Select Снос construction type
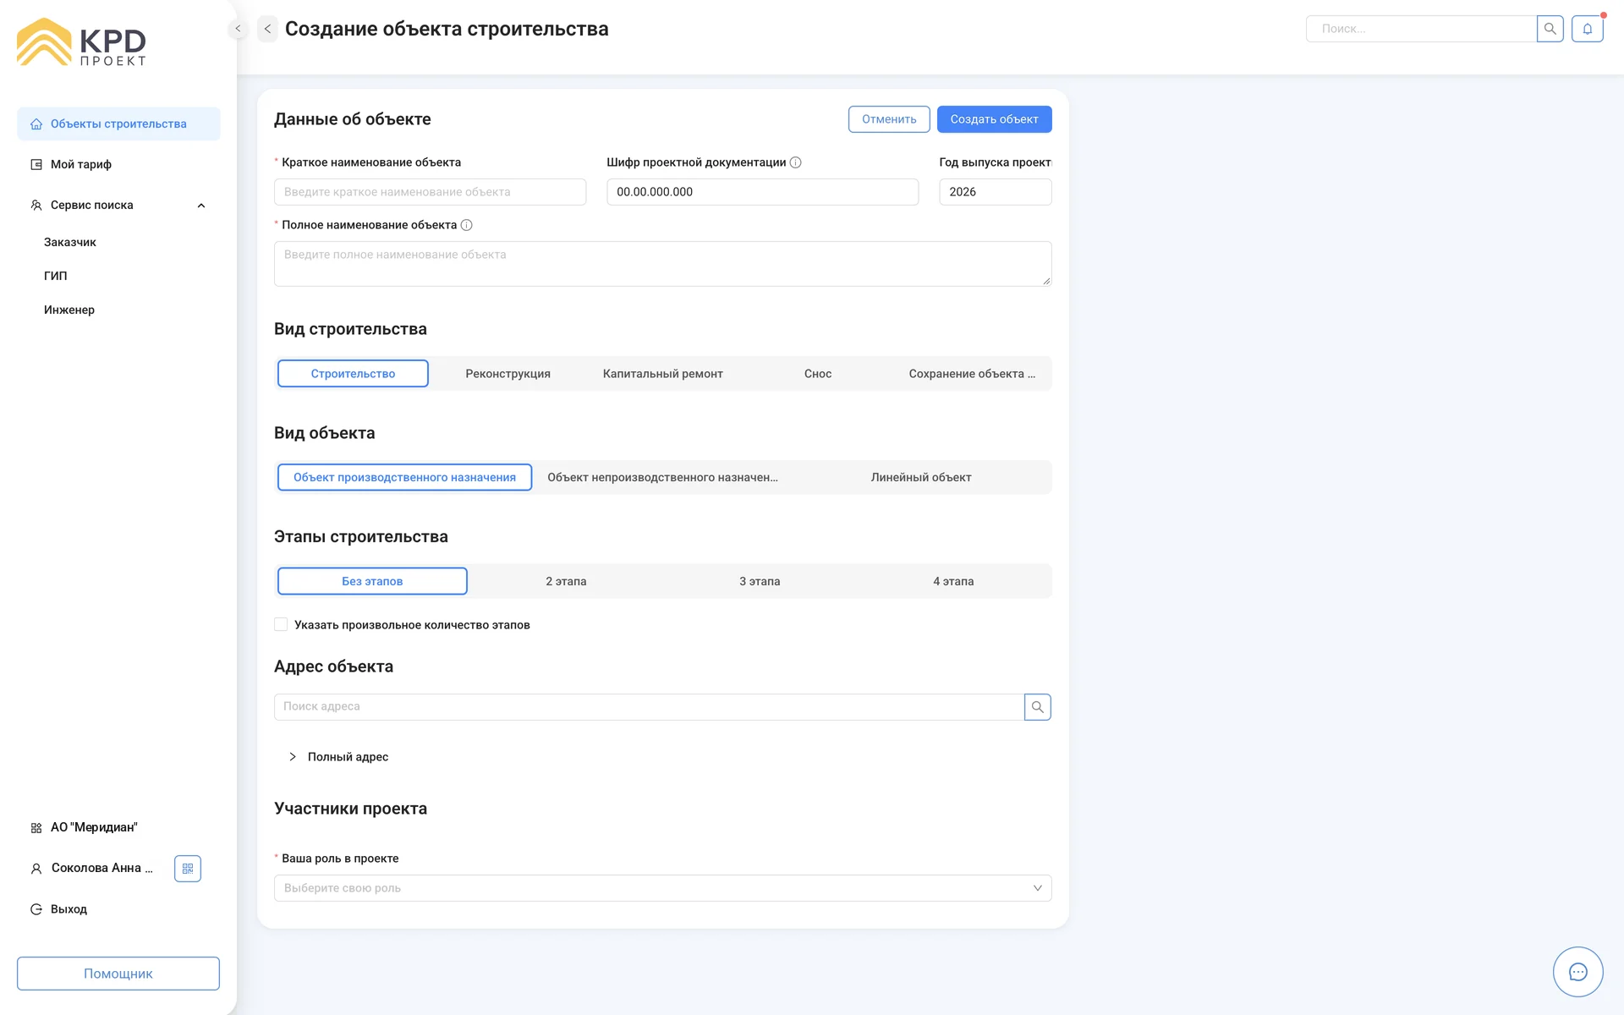Image resolution: width=1624 pixels, height=1015 pixels. tap(817, 374)
